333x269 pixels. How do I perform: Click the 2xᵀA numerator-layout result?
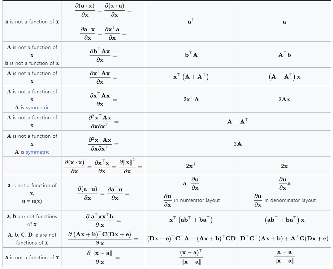click(191, 99)
